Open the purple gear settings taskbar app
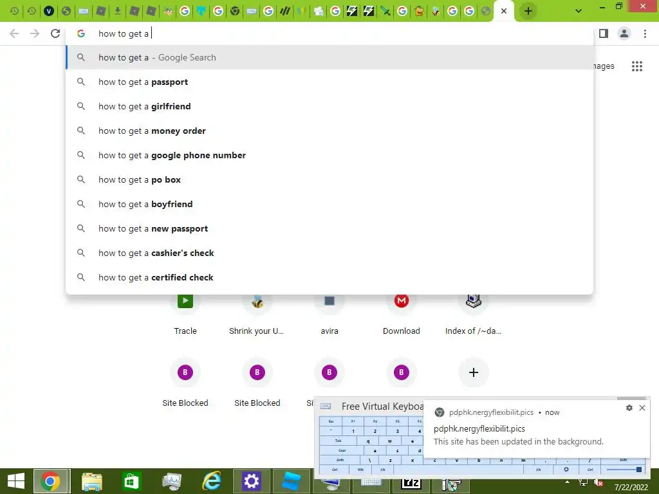This screenshot has width=659, height=494. pyautogui.click(x=252, y=481)
